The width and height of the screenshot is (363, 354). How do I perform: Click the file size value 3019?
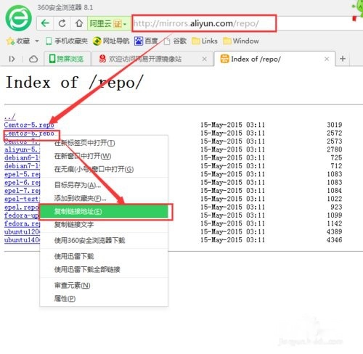335,125
